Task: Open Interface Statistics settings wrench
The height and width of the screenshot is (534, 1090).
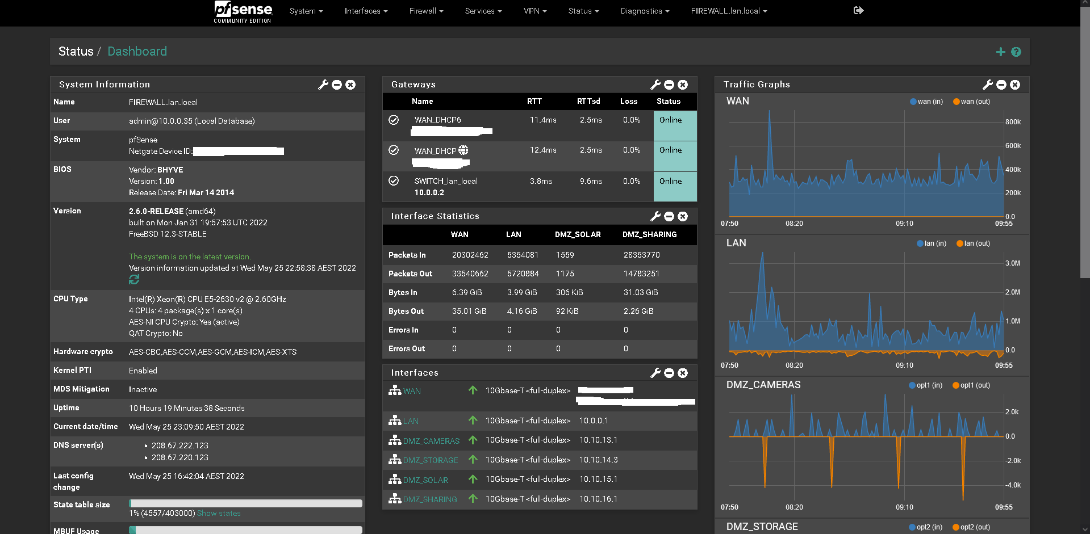Action: tap(655, 216)
